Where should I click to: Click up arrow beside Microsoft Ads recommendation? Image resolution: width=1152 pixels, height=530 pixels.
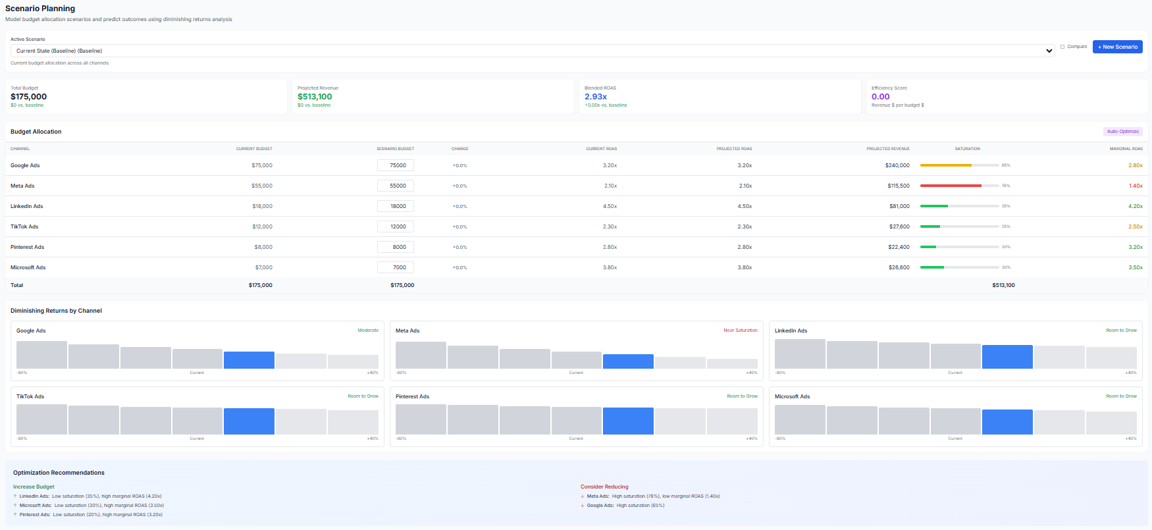15,506
